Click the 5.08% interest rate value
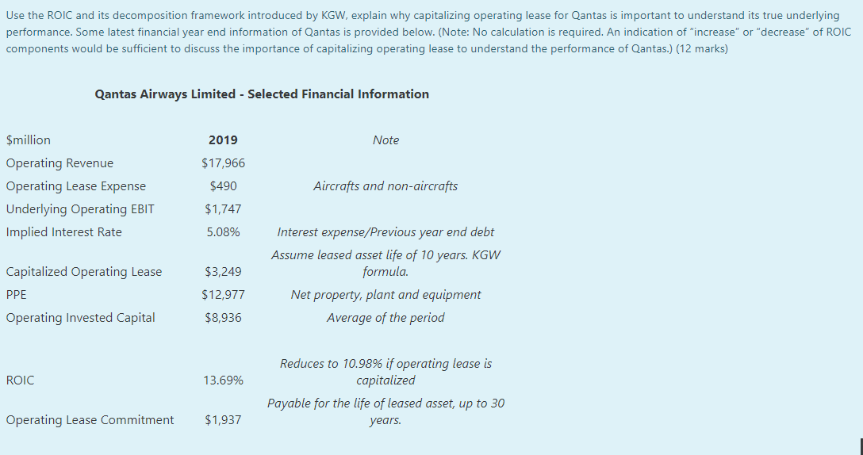The height and width of the screenshot is (455, 863). [x=224, y=232]
